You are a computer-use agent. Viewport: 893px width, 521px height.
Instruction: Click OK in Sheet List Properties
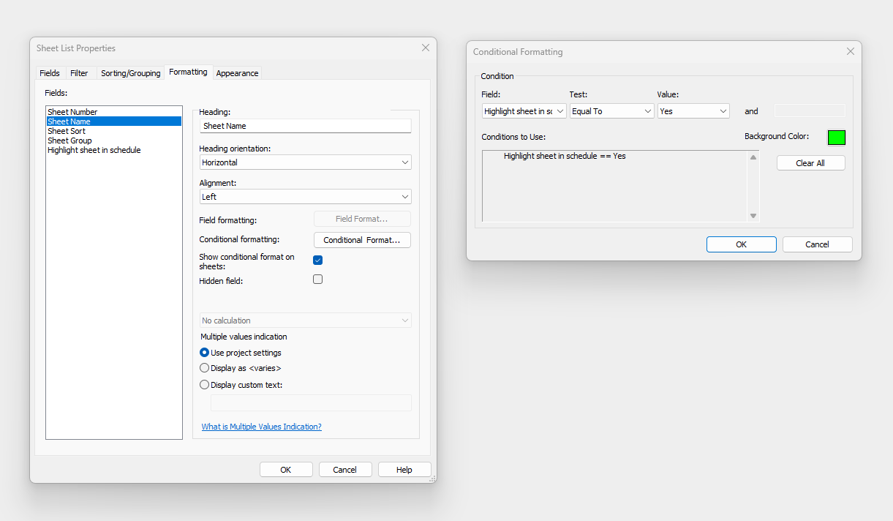[x=286, y=470]
